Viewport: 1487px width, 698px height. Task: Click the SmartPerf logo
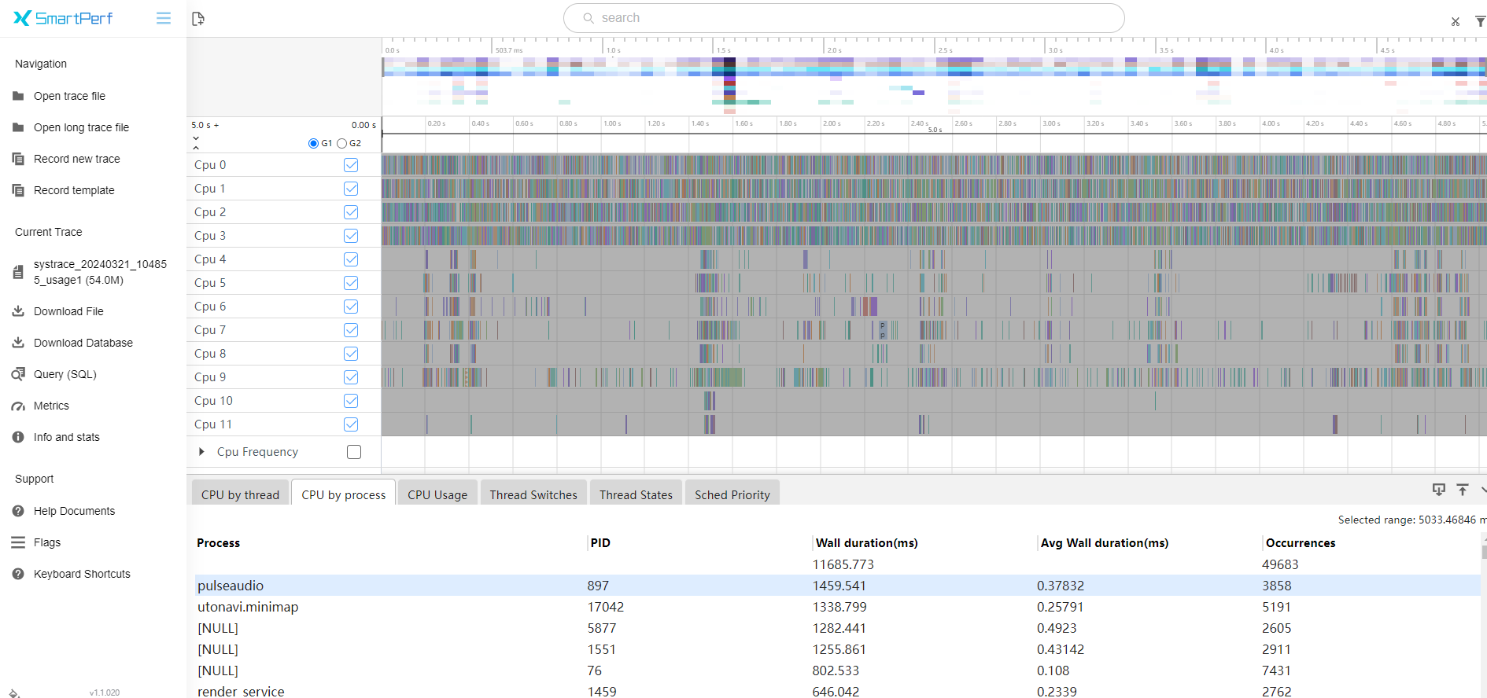[63, 18]
